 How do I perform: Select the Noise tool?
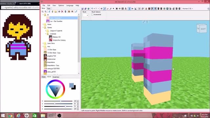point(122,9)
